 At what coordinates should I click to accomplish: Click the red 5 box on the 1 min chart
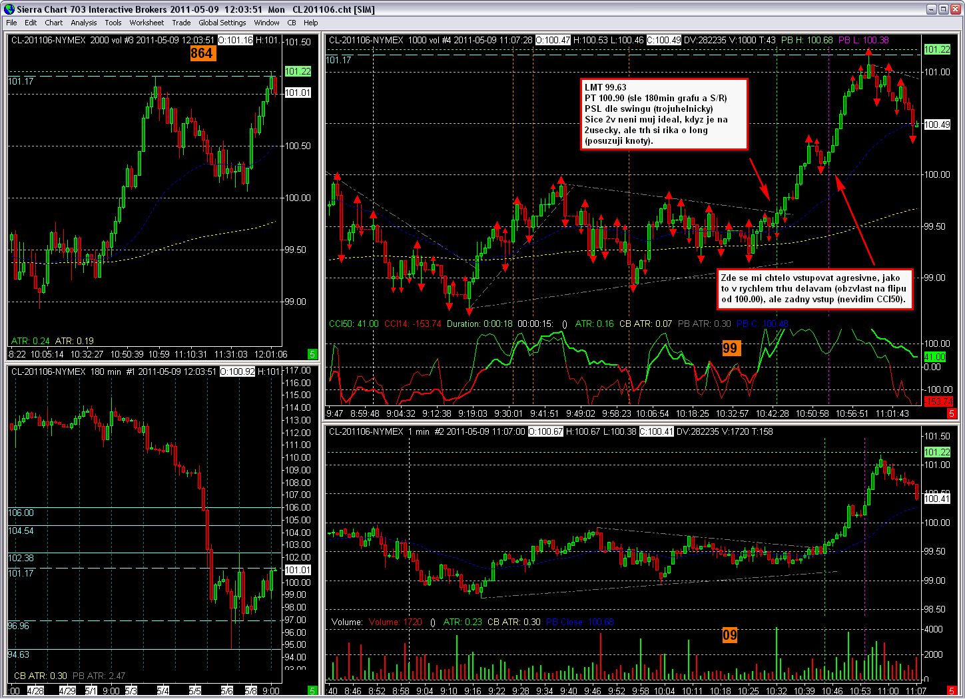pos(952,690)
